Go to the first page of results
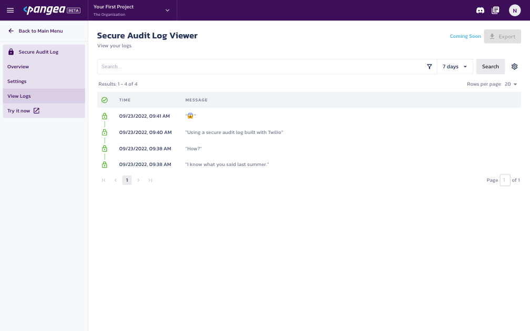Screen dimensions: 530x331 pos(104,180)
